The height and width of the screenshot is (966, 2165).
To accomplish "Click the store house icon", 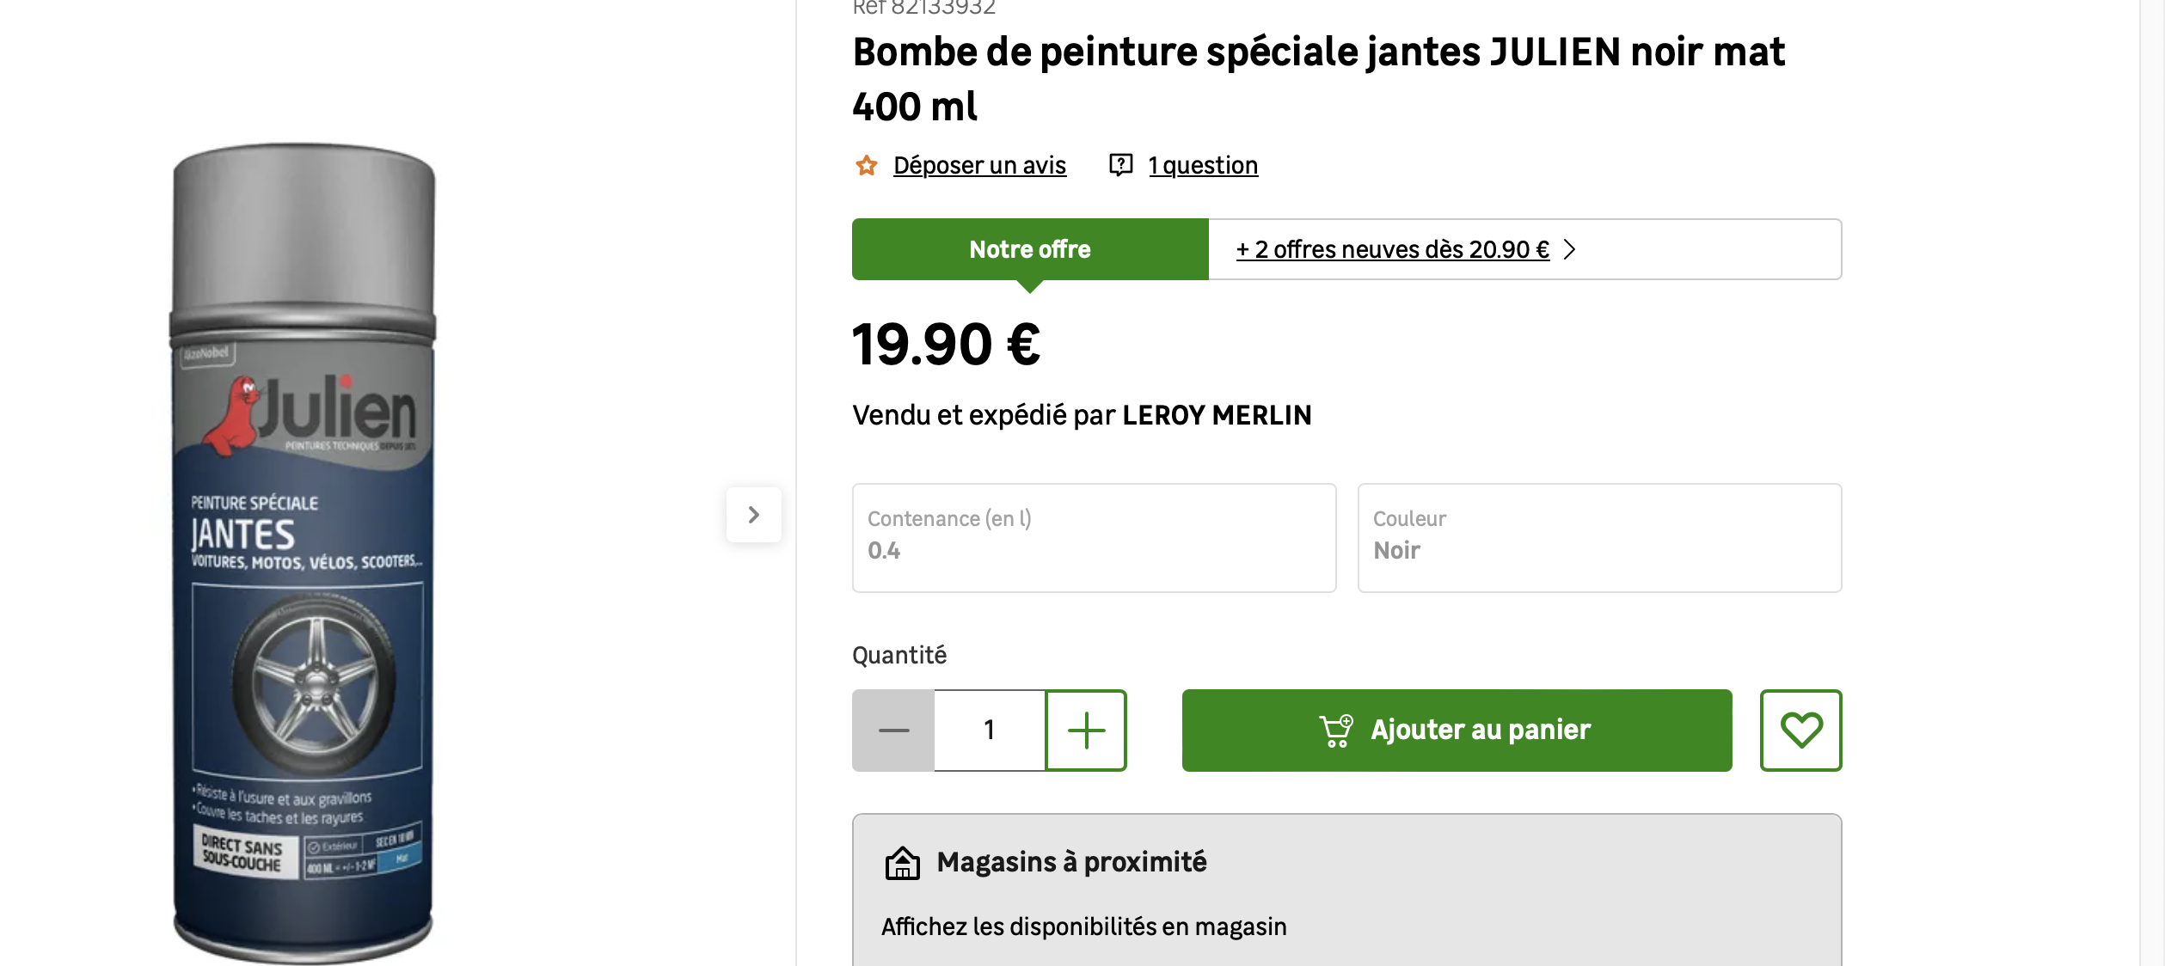I will click(902, 863).
